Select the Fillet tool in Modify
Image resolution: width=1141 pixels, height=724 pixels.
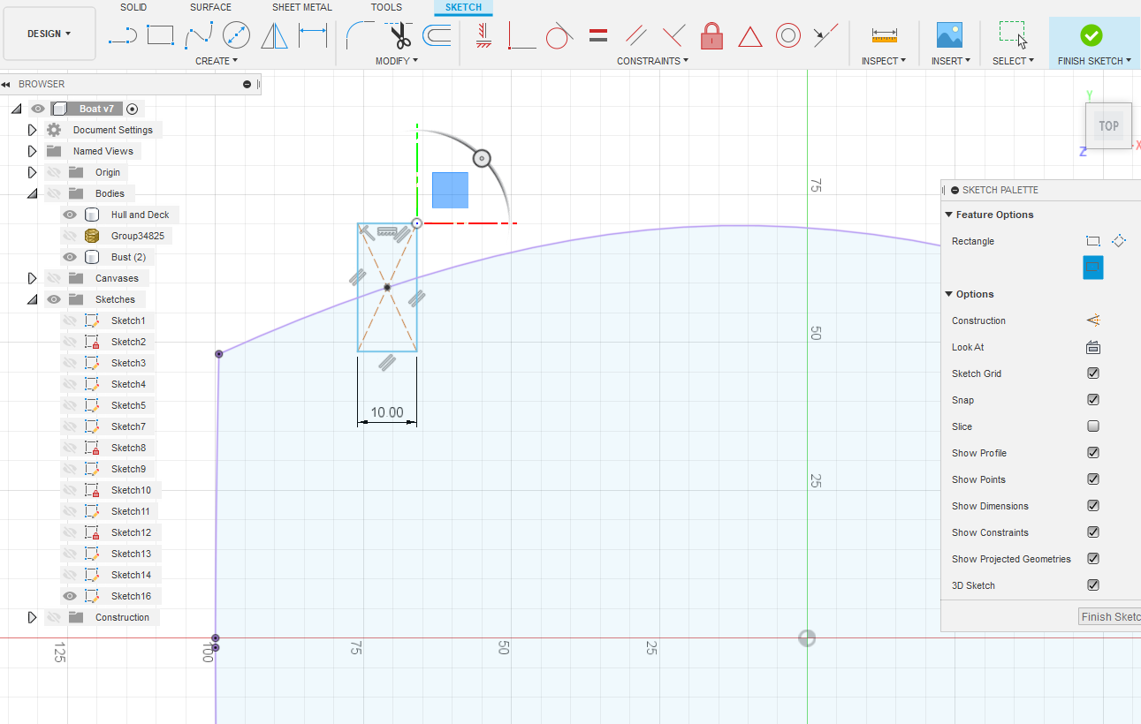360,35
